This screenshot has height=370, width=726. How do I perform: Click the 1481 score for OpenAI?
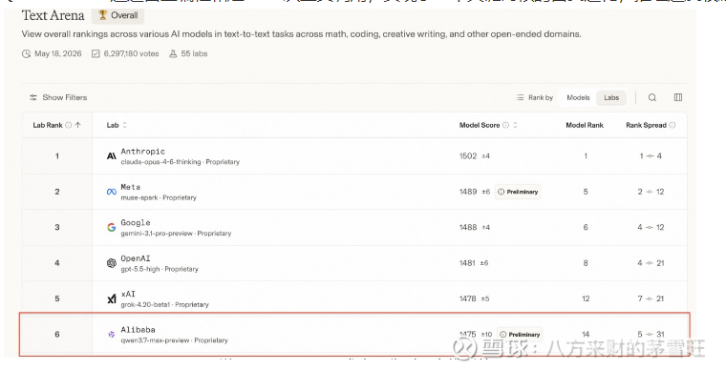(x=467, y=263)
